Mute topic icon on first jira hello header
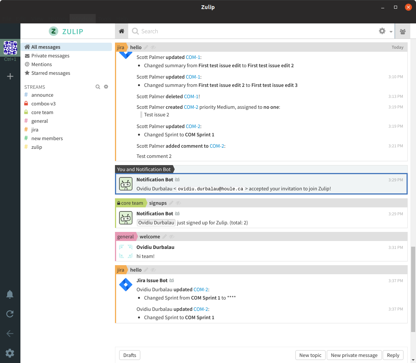Viewport: 416px width, 363px height. pyautogui.click(x=153, y=48)
